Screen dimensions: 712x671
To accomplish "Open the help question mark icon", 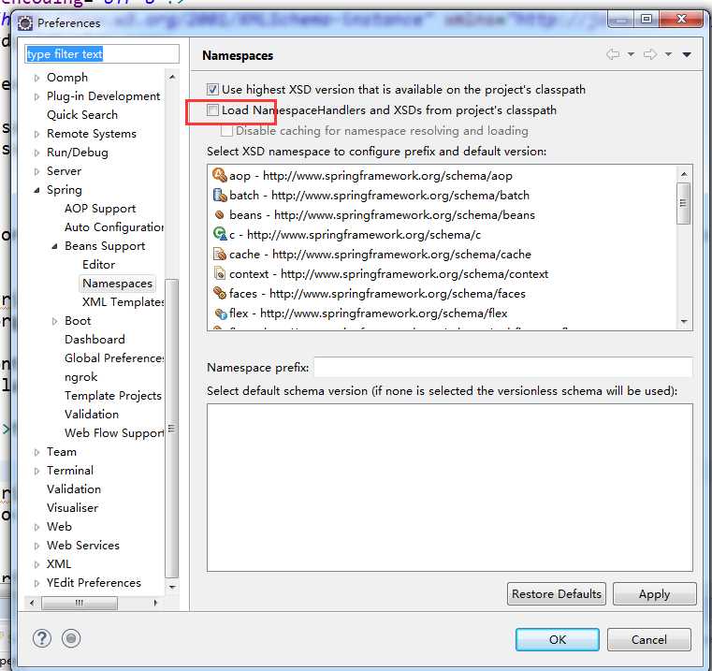I will (x=42, y=638).
